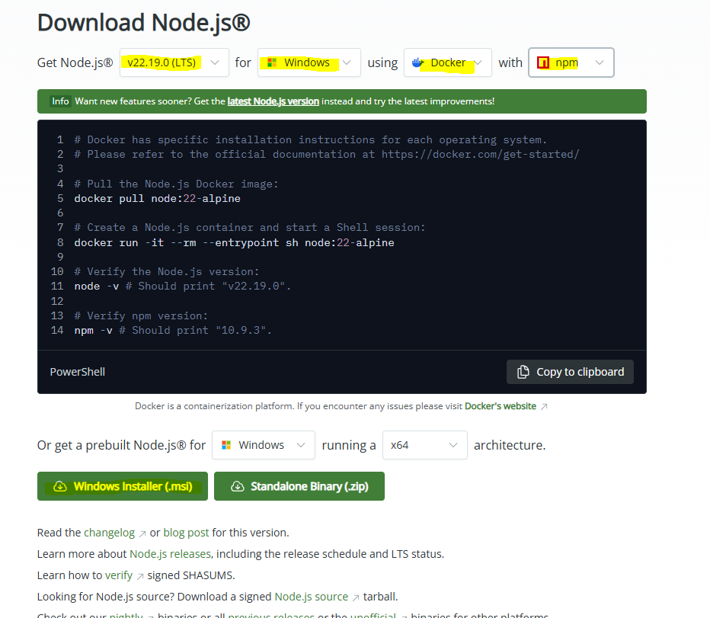710x618 pixels.
Task: Open the Node.js version v22.19.0 (LTS) dropdown
Action: click(174, 62)
